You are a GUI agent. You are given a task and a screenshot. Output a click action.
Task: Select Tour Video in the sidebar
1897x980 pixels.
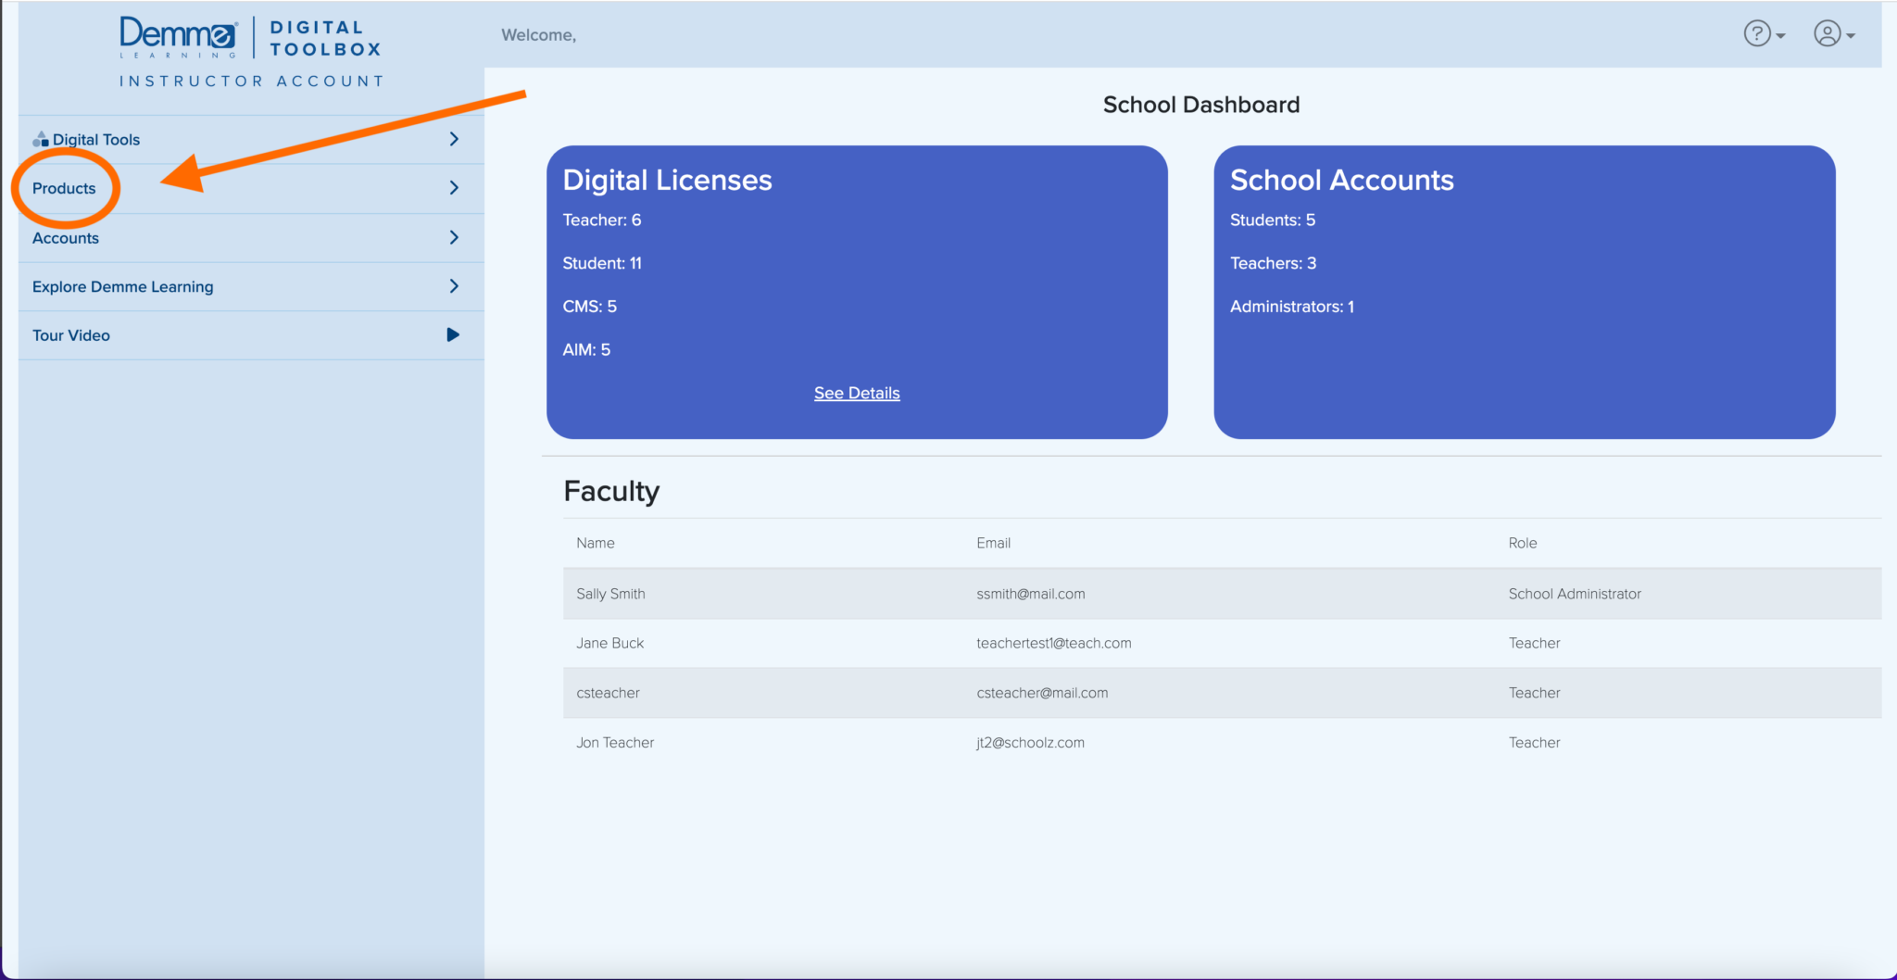click(71, 335)
